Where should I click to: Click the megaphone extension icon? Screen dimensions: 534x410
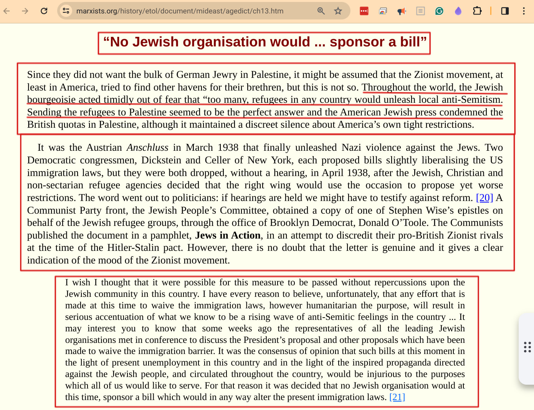(x=402, y=11)
